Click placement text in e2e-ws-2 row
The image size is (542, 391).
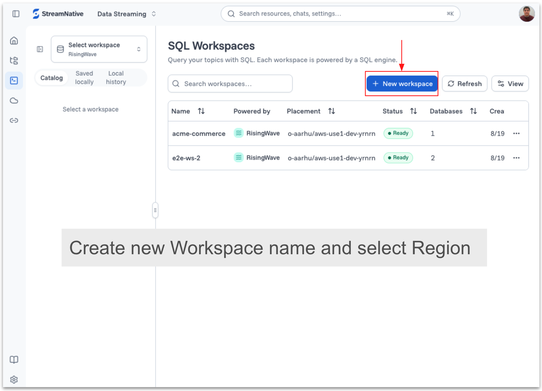pyautogui.click(x=331, y=158)
